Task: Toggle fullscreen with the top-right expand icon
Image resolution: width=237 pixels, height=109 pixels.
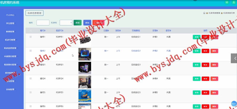Action: coord(227,2)
